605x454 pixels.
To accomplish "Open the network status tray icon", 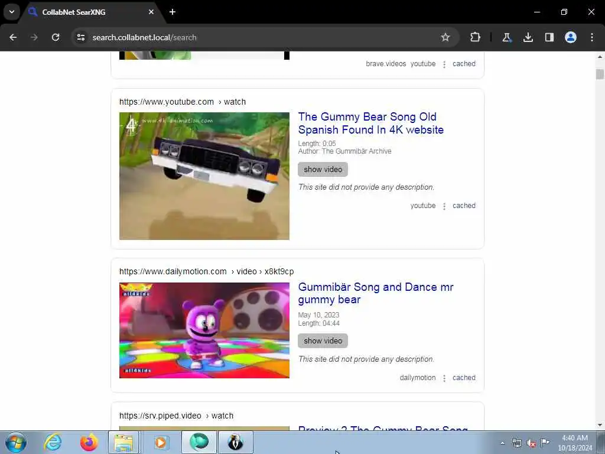I will click(516, 443).
